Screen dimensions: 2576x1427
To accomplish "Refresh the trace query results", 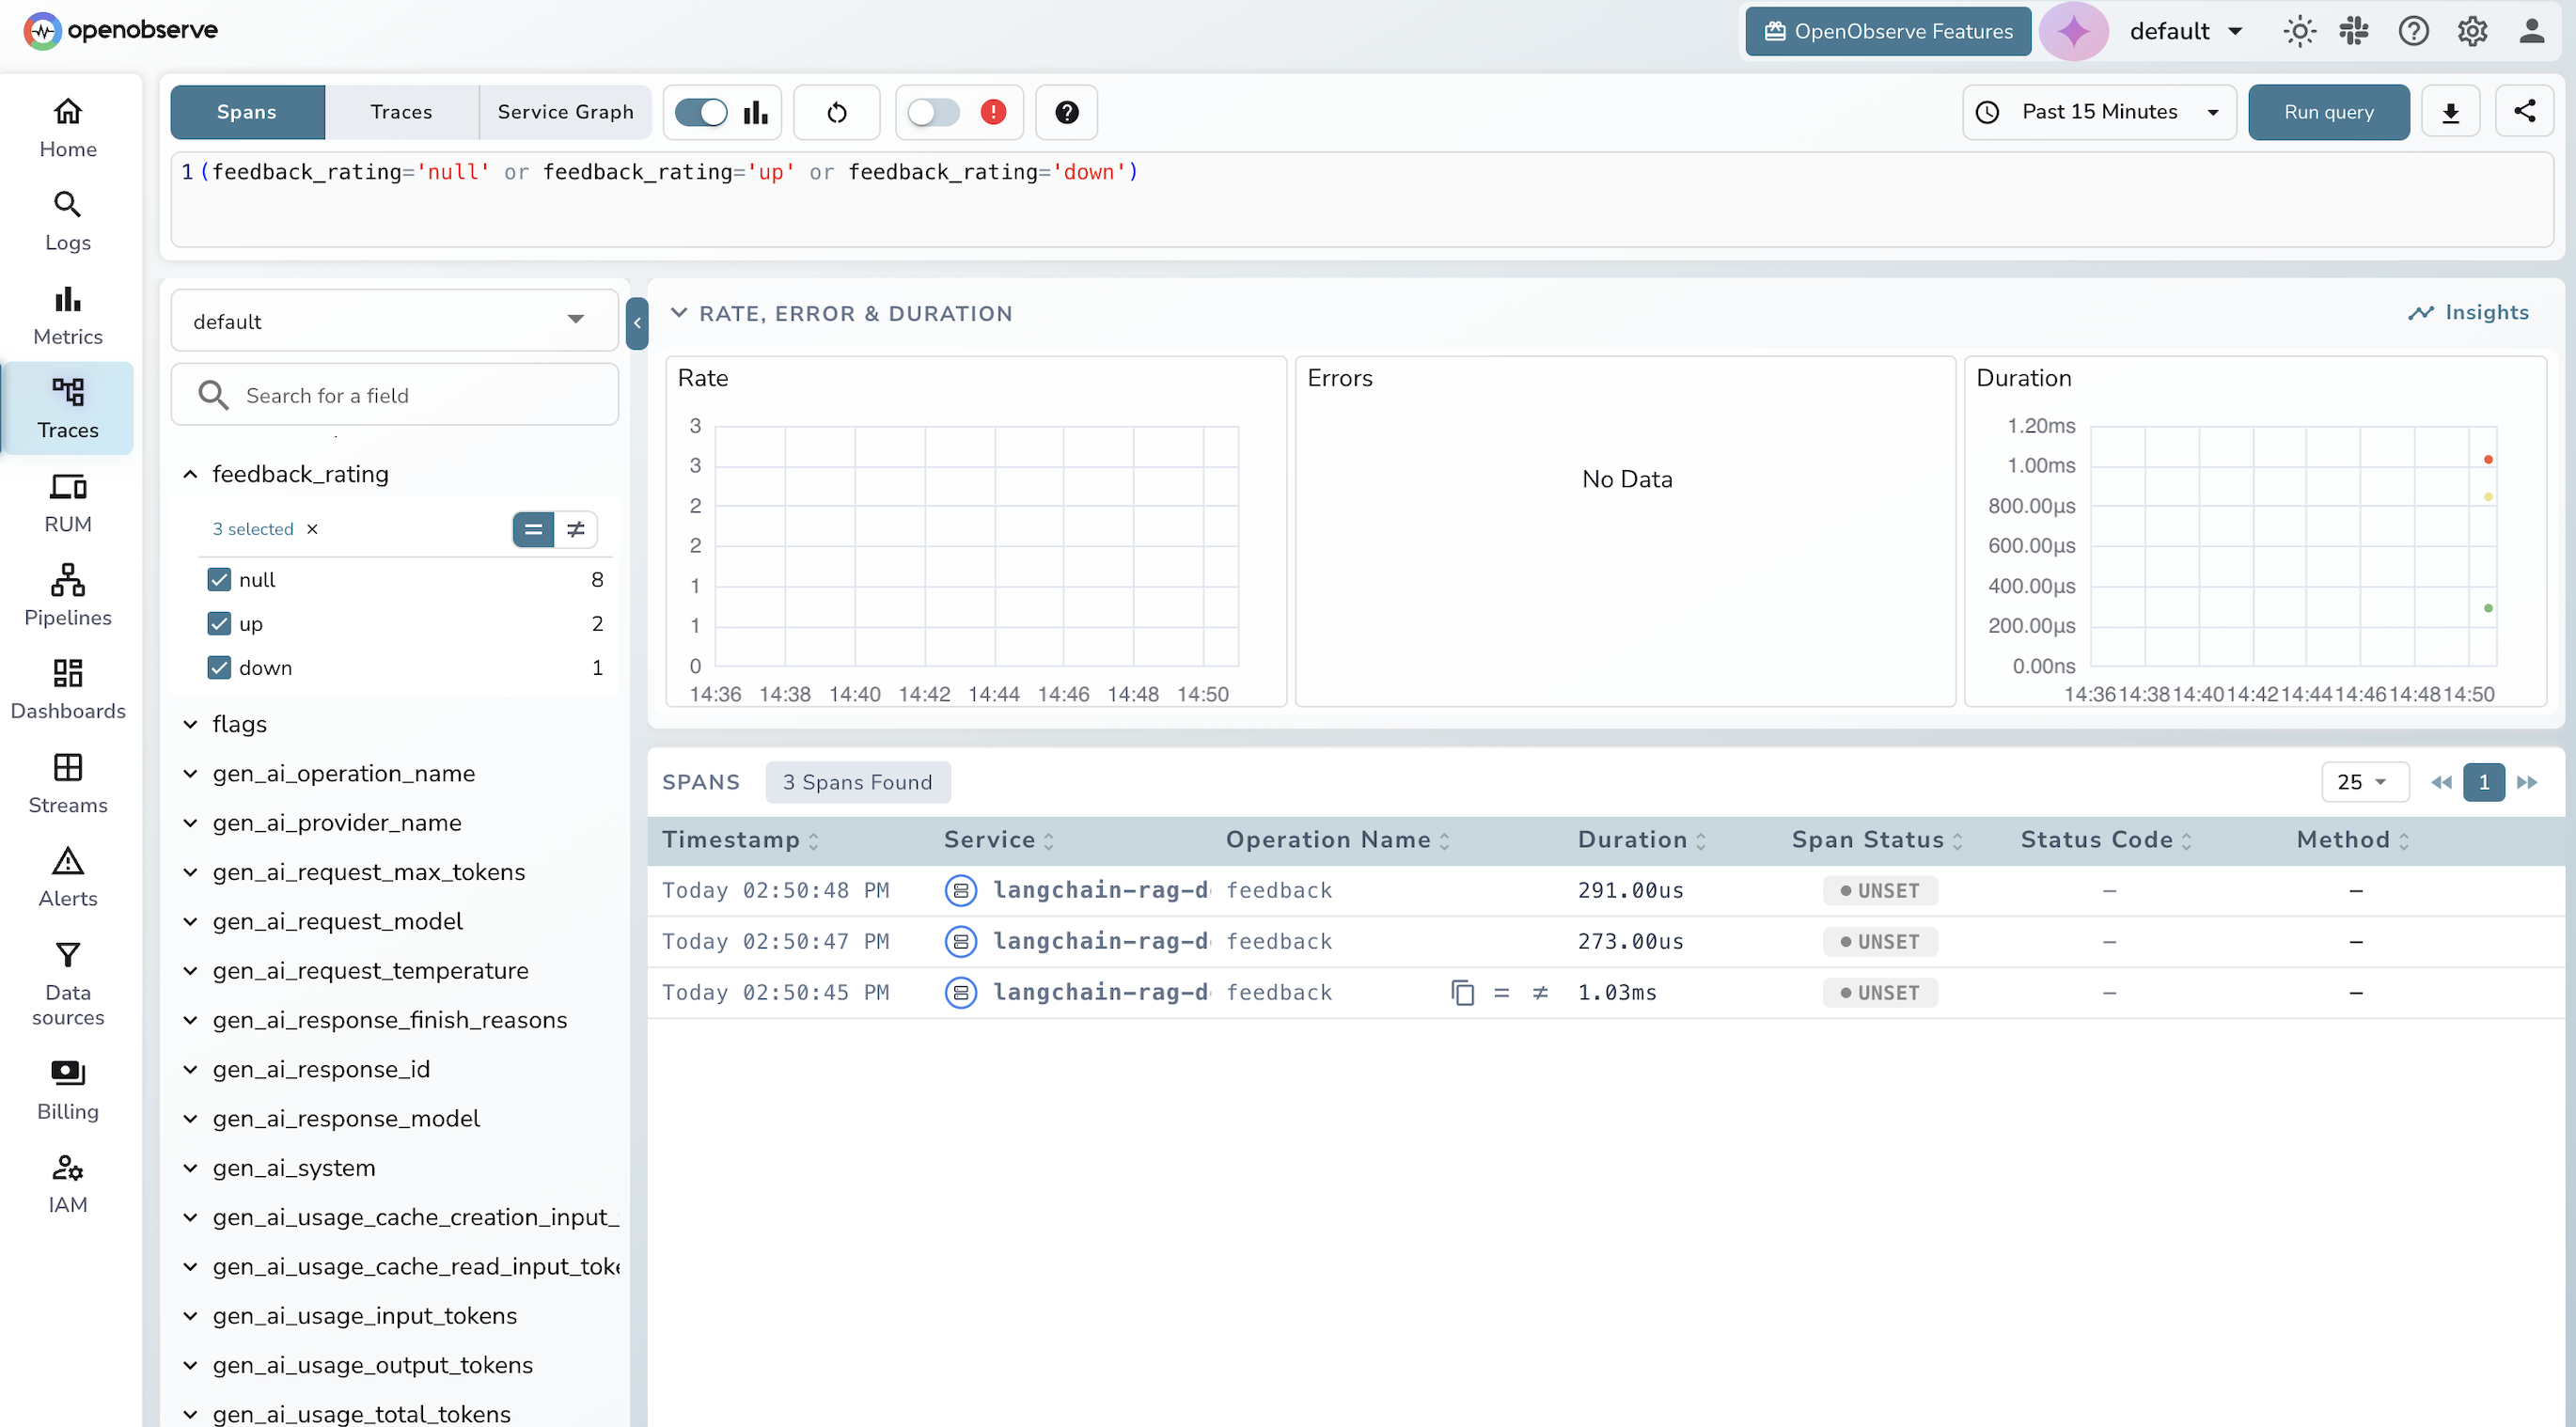I will click(836, 112).
